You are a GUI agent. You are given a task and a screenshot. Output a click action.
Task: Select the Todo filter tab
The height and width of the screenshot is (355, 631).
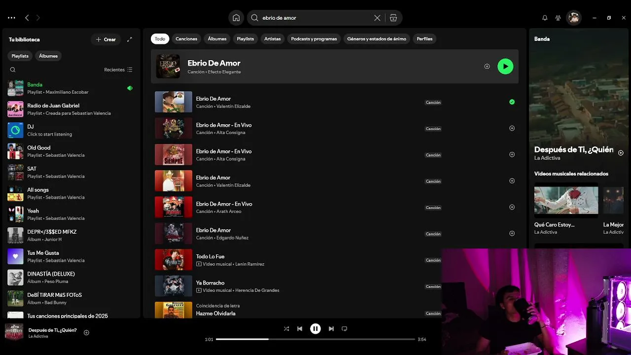coord(160,39)
